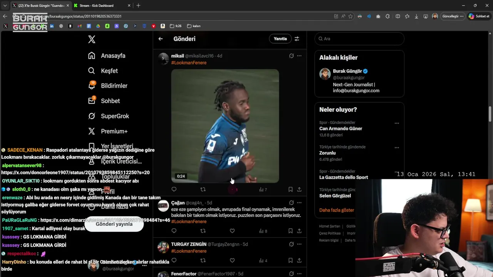Bookmark Çağan's reply
493x277 pixels.
pyautogui.click(x=290, y=231)
